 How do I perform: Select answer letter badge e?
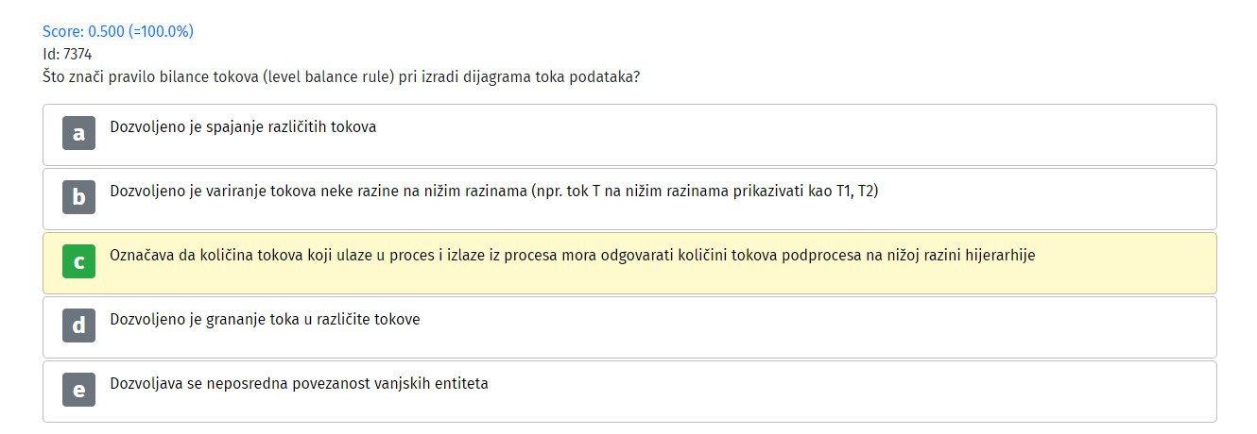(x=78, y=390)
